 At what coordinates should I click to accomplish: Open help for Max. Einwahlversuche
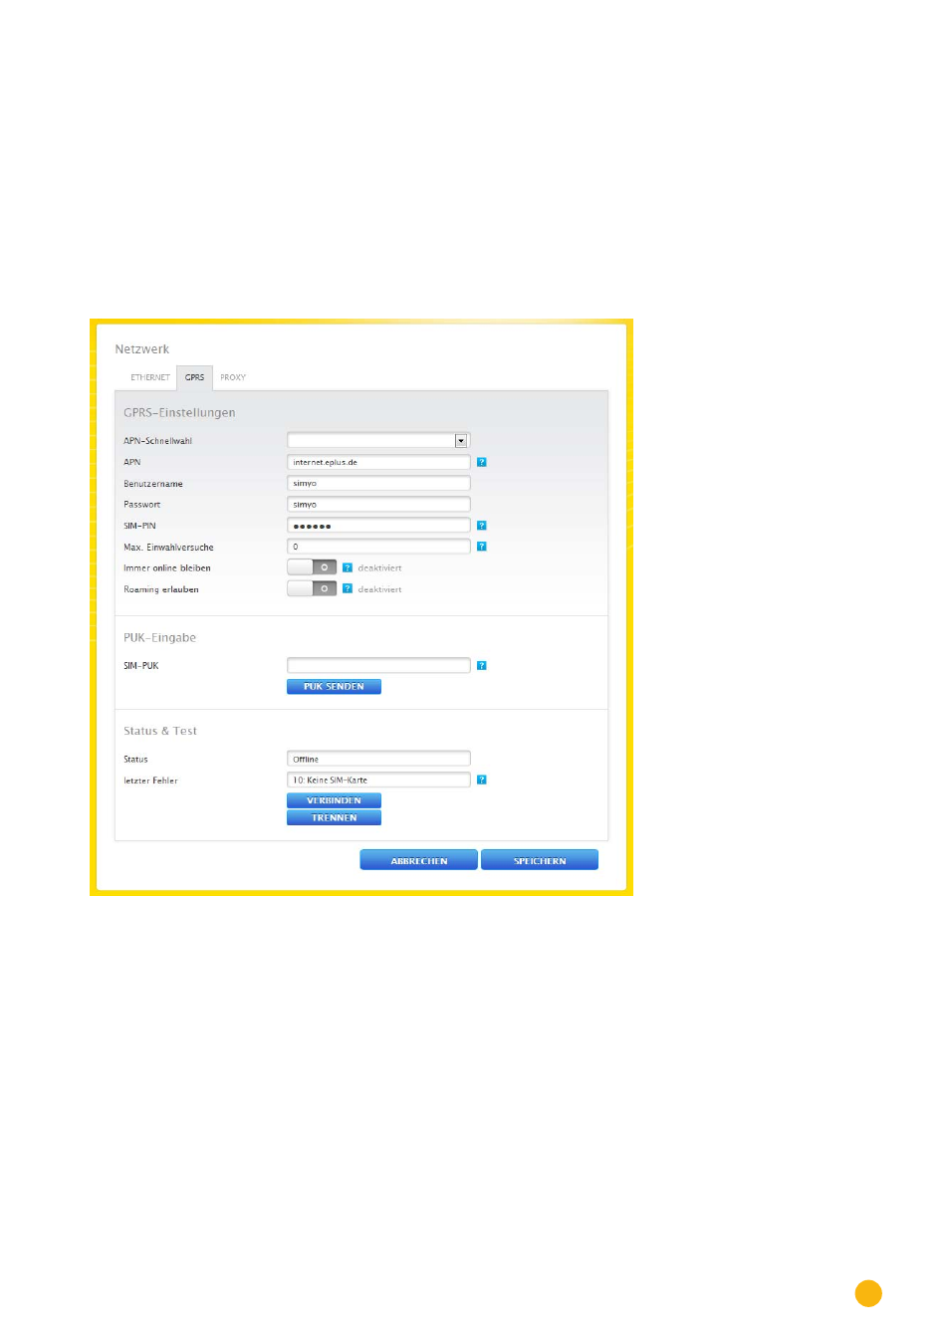[481, 547]
